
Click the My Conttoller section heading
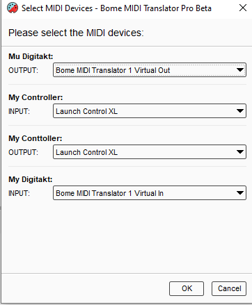pyautogui.click(x=36, y=138)
